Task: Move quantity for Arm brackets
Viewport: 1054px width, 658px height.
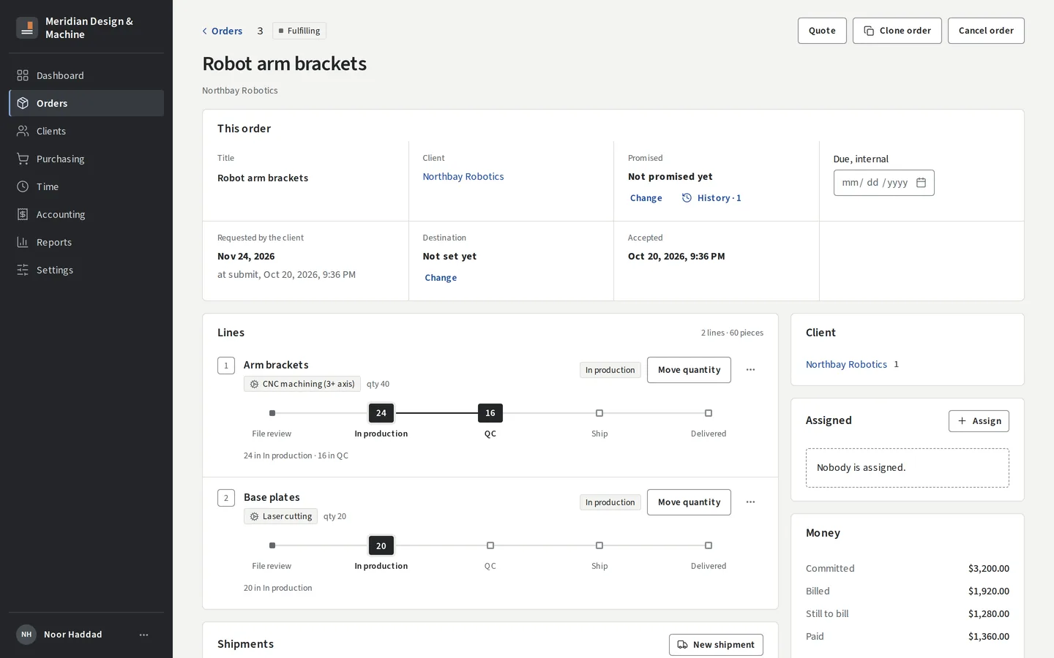Action: (689, 370)
